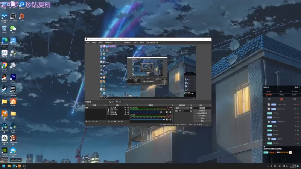Click the first Controls button in OBS

202,108
